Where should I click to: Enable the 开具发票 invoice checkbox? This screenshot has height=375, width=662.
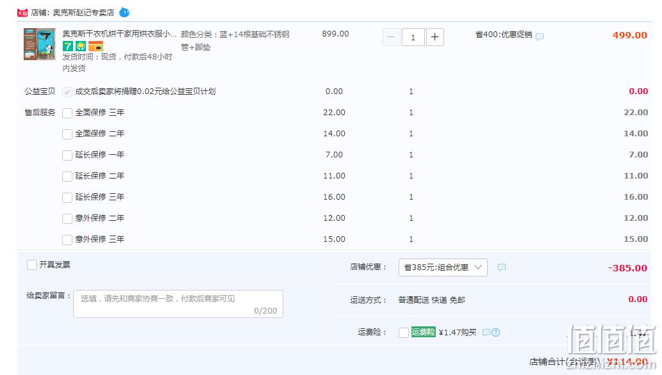click(32, 265)
